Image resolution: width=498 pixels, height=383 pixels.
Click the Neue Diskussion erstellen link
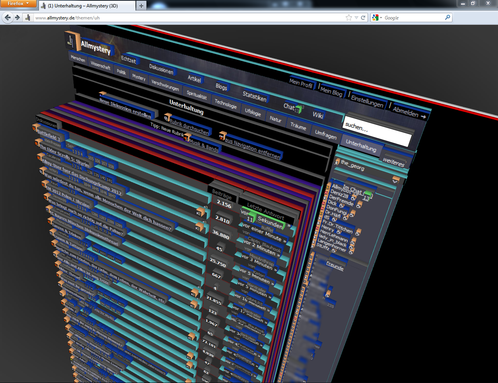click(125, 108)
